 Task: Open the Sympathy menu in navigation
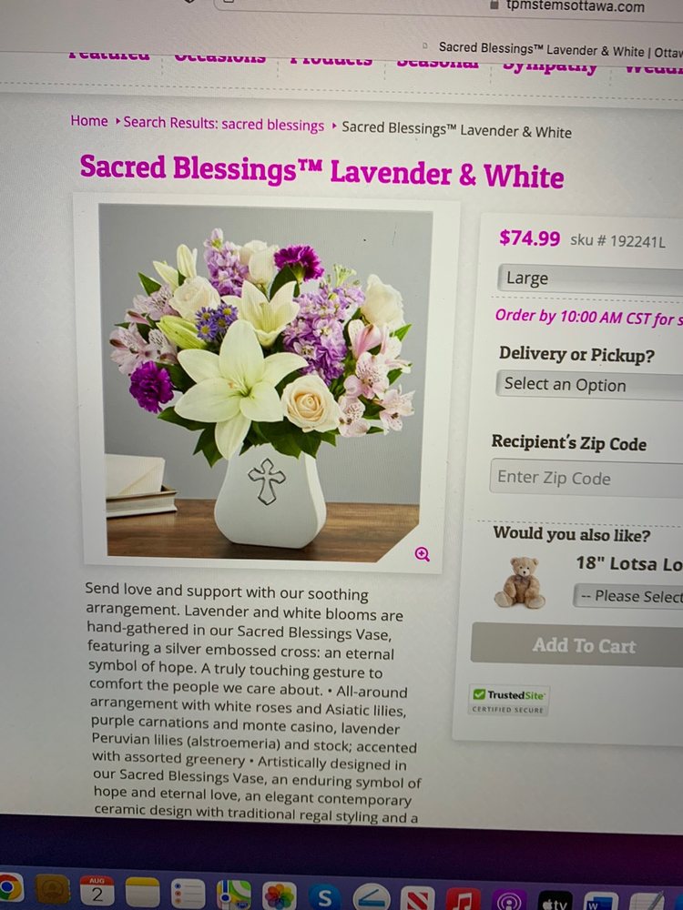550,66
